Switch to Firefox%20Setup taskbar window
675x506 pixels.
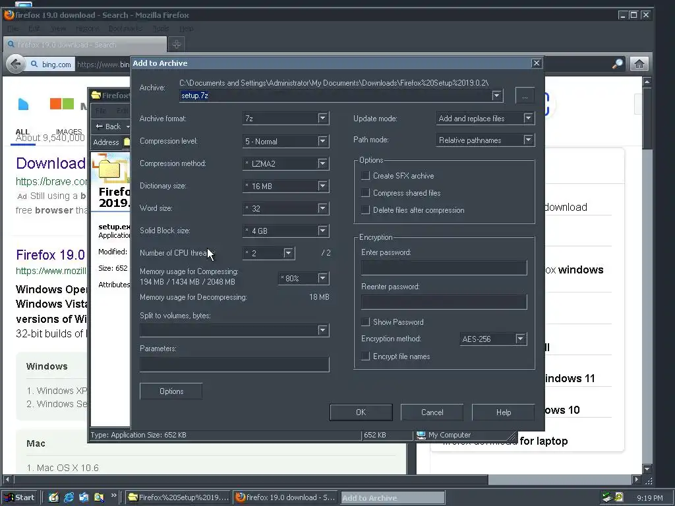coord(178,497)
